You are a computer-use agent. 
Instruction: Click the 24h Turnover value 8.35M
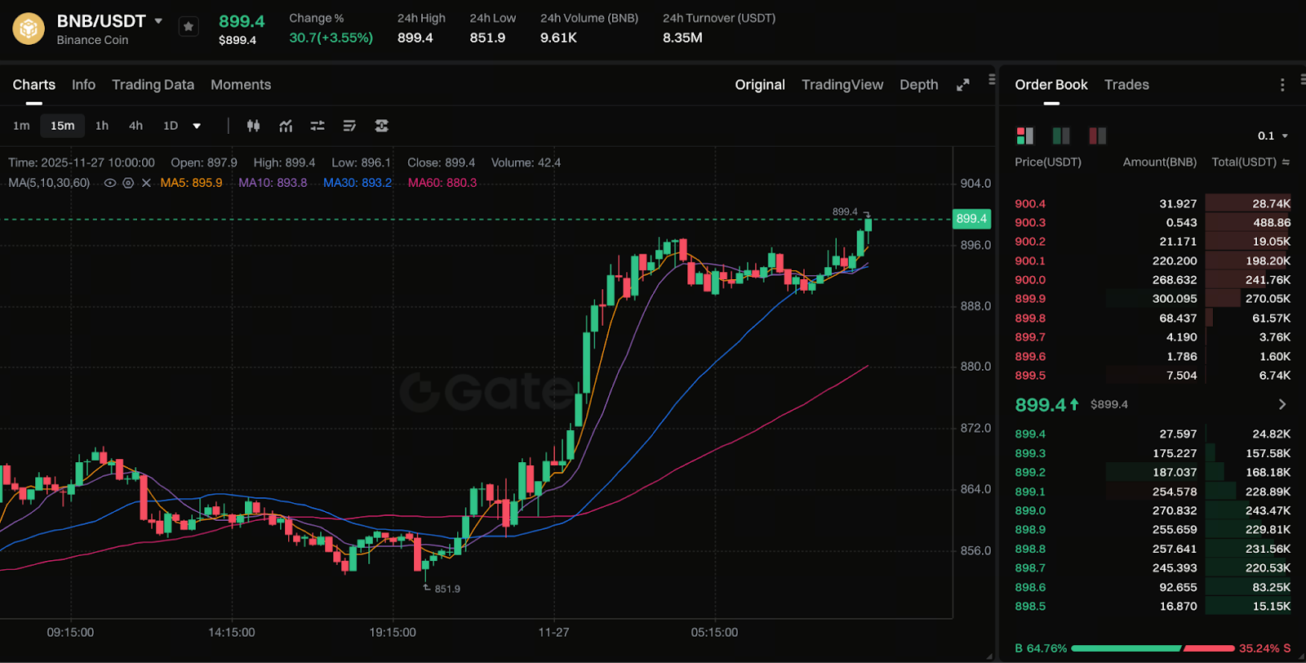682,38
